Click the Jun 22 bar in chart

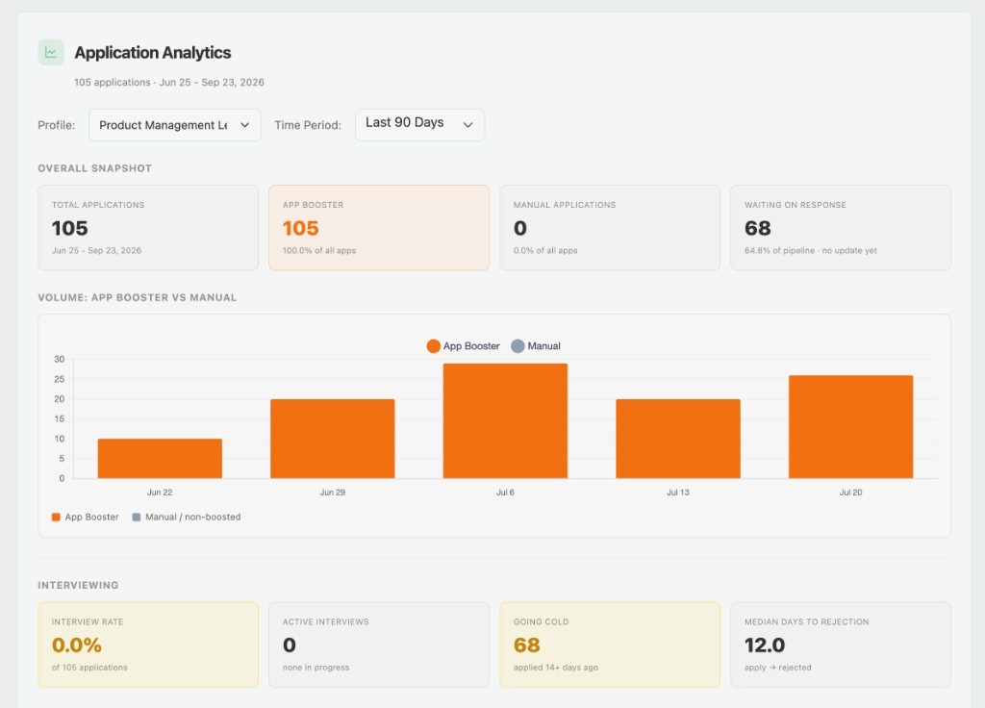click(x=160, y=459)
